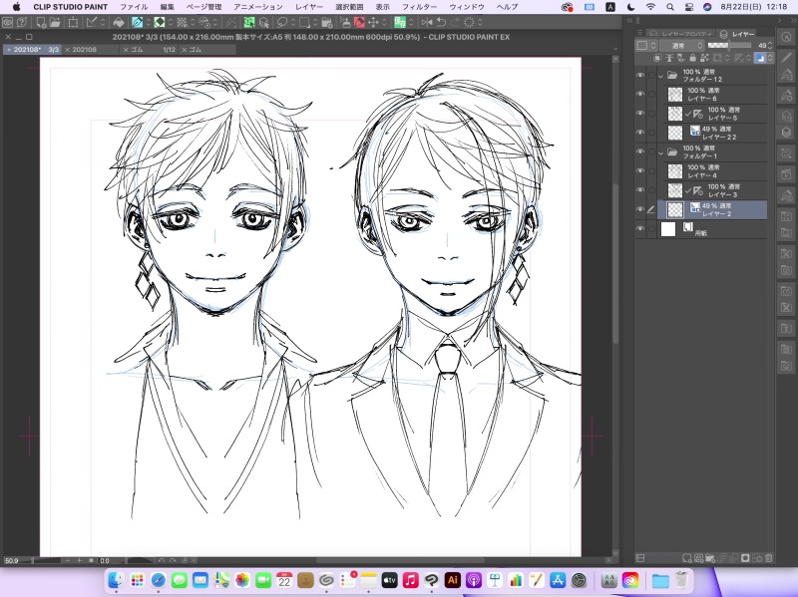Screen dimensions: 798x597
Task: Collapse フォルダー 12 using its chevron
Action: [661, 76]
